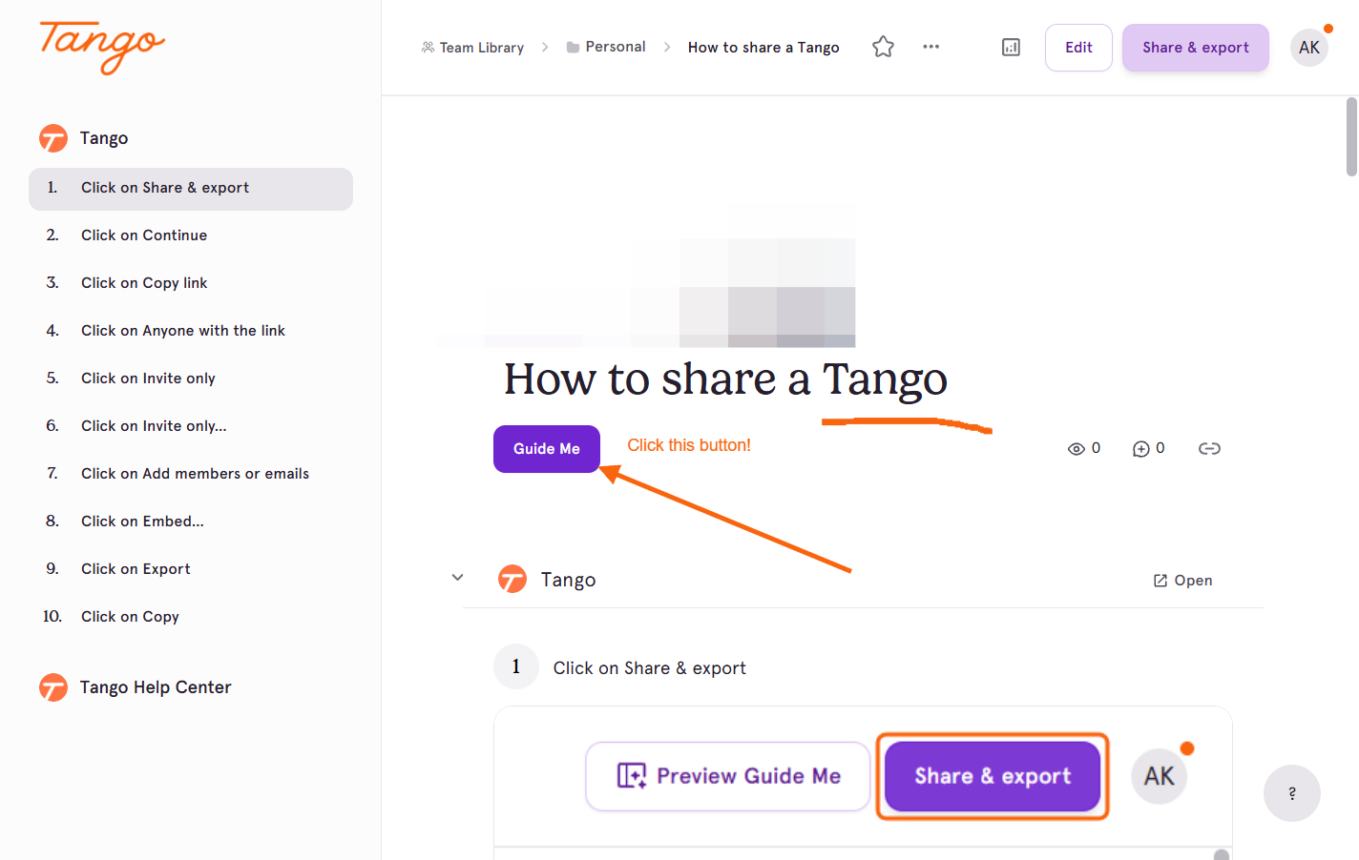This screenshot has width=1359, height=860.
Task: Open Tango Help Center section label
Action: tap(156, 687)
